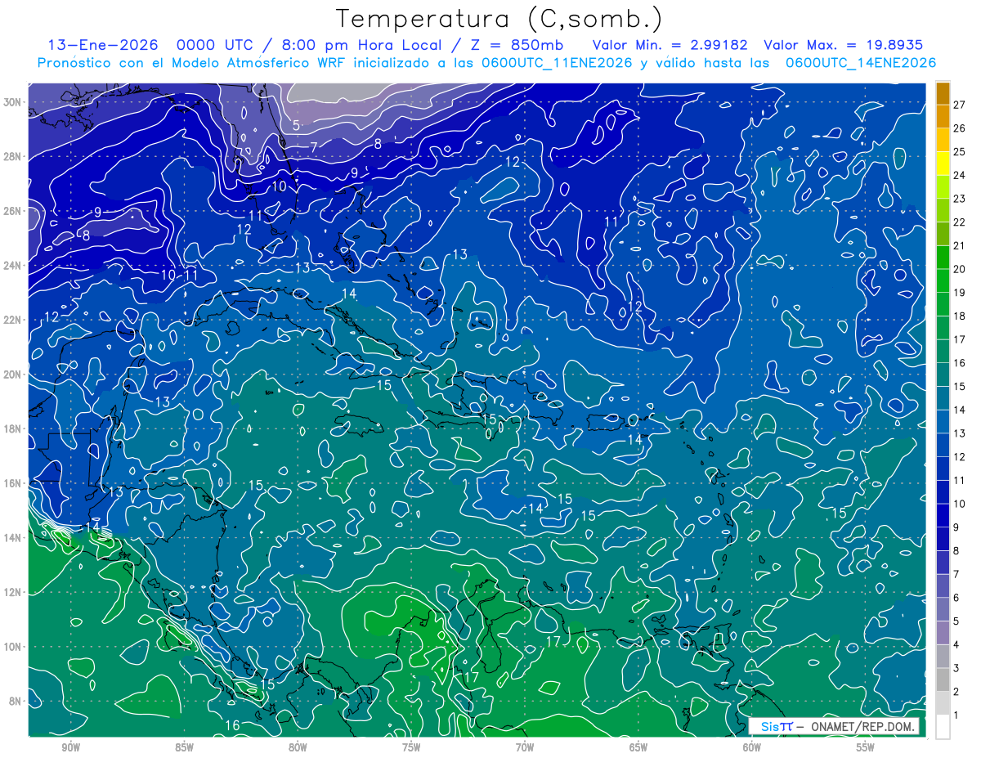The image size is (981, 758).
Task: Click the "80W" longitude axis label
Action: click(298, 747)
